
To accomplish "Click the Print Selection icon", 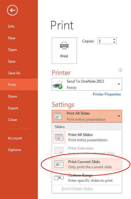I will [59, 151].
